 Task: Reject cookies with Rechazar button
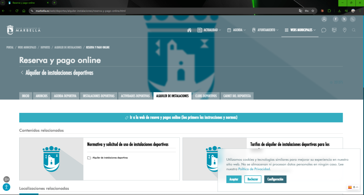[x=253, y=179]
